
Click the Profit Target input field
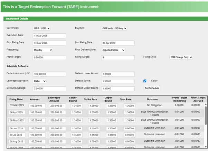click(49, 57)
